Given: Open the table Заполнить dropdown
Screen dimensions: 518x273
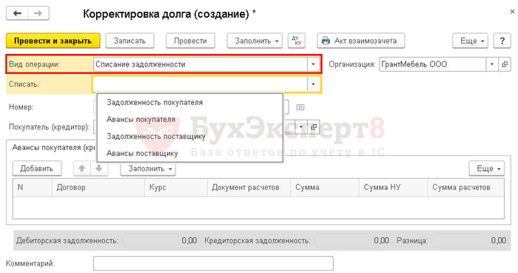Looking at the screenshot, I should [148, 169].
